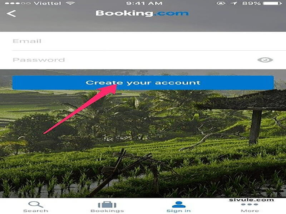Screen dimensions: 286x214
Task: Tap the Sign in tab label
Action: click(179, 211)
